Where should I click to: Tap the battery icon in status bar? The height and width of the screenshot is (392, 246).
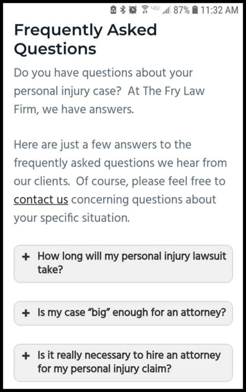[195, 10]
